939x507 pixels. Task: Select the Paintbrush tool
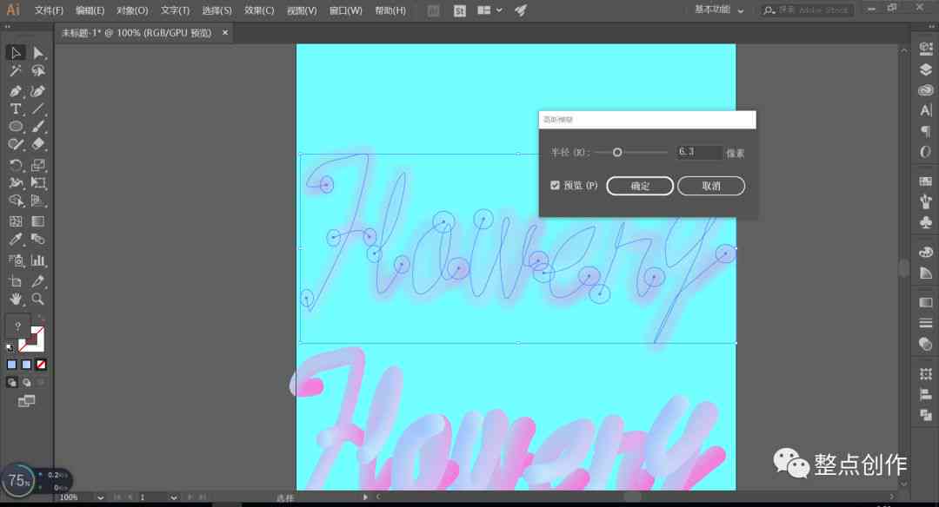(x=38, y=127)
